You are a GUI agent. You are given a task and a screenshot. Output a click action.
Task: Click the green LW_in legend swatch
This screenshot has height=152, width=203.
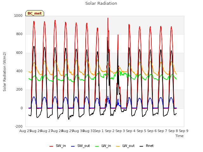pyautogui.click(x=97, y=146)
